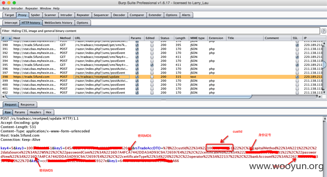
Task: Click the scroll-right arrow of history table
Action: pos(320,97)
